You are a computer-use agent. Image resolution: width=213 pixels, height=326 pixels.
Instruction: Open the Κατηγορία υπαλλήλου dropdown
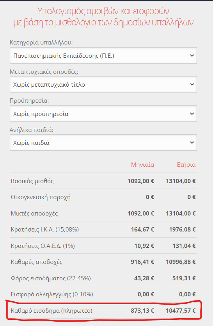pyautogui.click(x=103, y=55)
